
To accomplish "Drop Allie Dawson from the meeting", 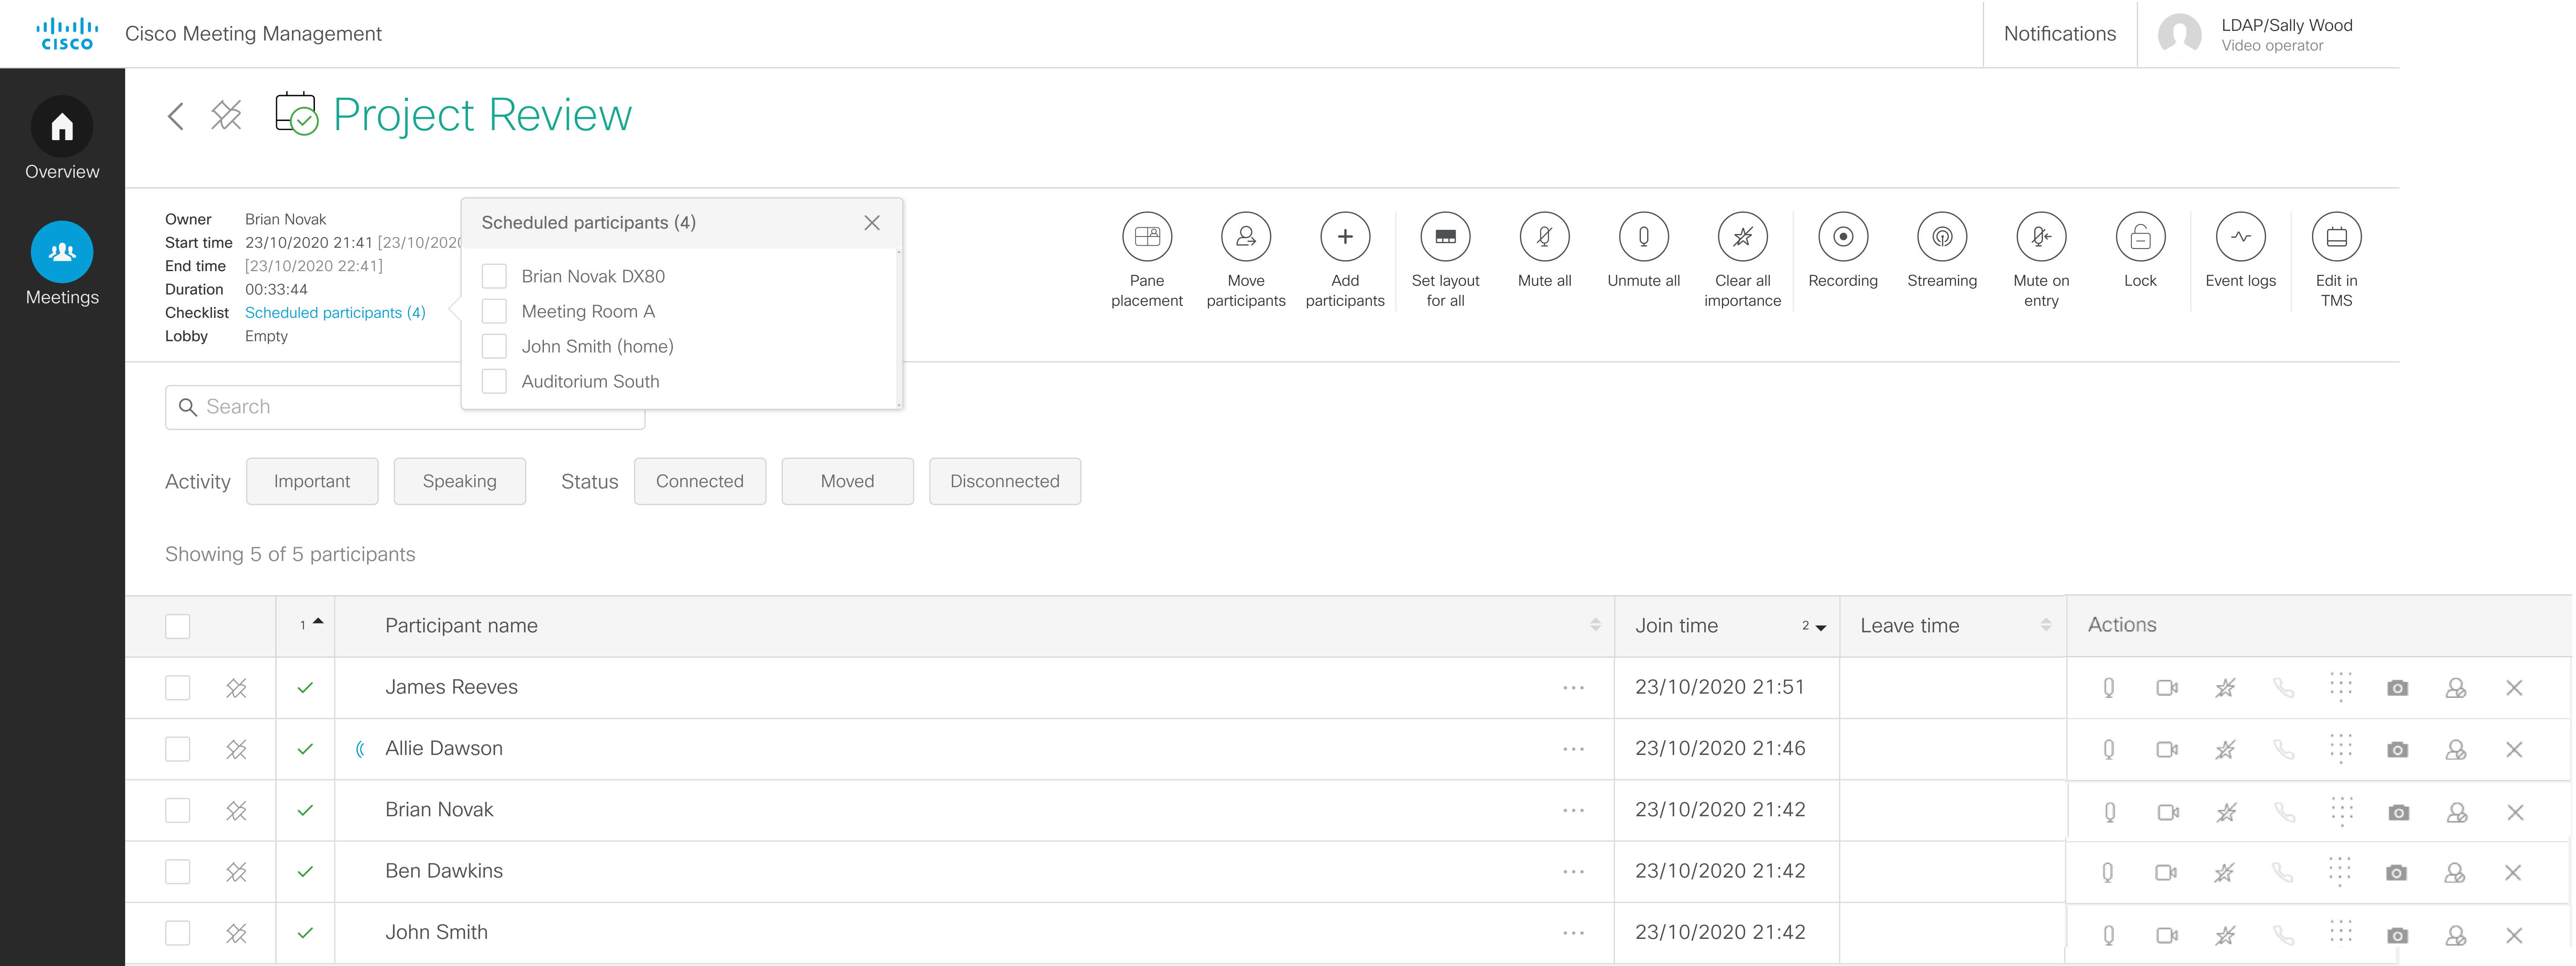I will click(x=2513, y=750).
